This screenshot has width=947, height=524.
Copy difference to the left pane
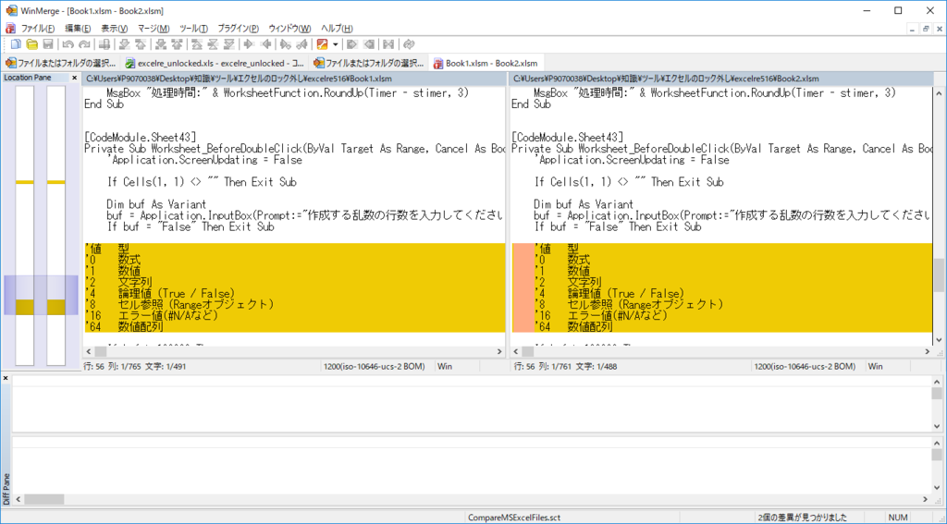pyautogui.click(x=266, y=44)
